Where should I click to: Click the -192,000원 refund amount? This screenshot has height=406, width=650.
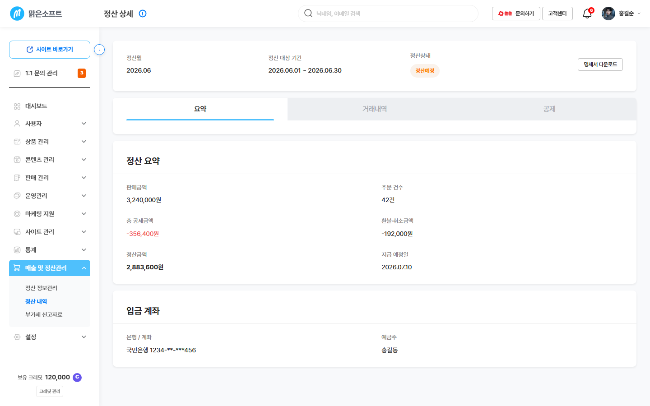[x=397, y=234]
